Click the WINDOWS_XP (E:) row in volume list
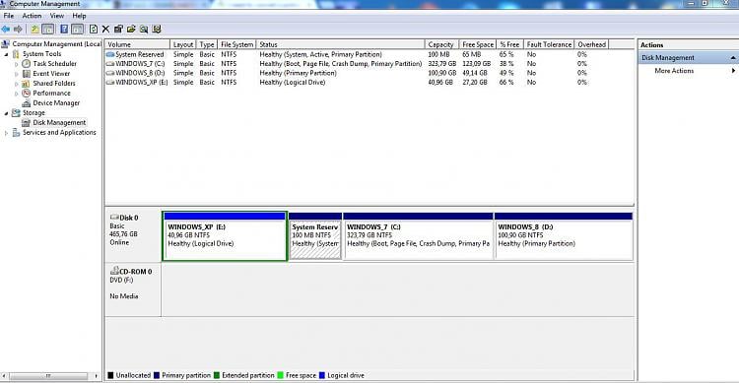The image size is (739, 383). point(348,83)
